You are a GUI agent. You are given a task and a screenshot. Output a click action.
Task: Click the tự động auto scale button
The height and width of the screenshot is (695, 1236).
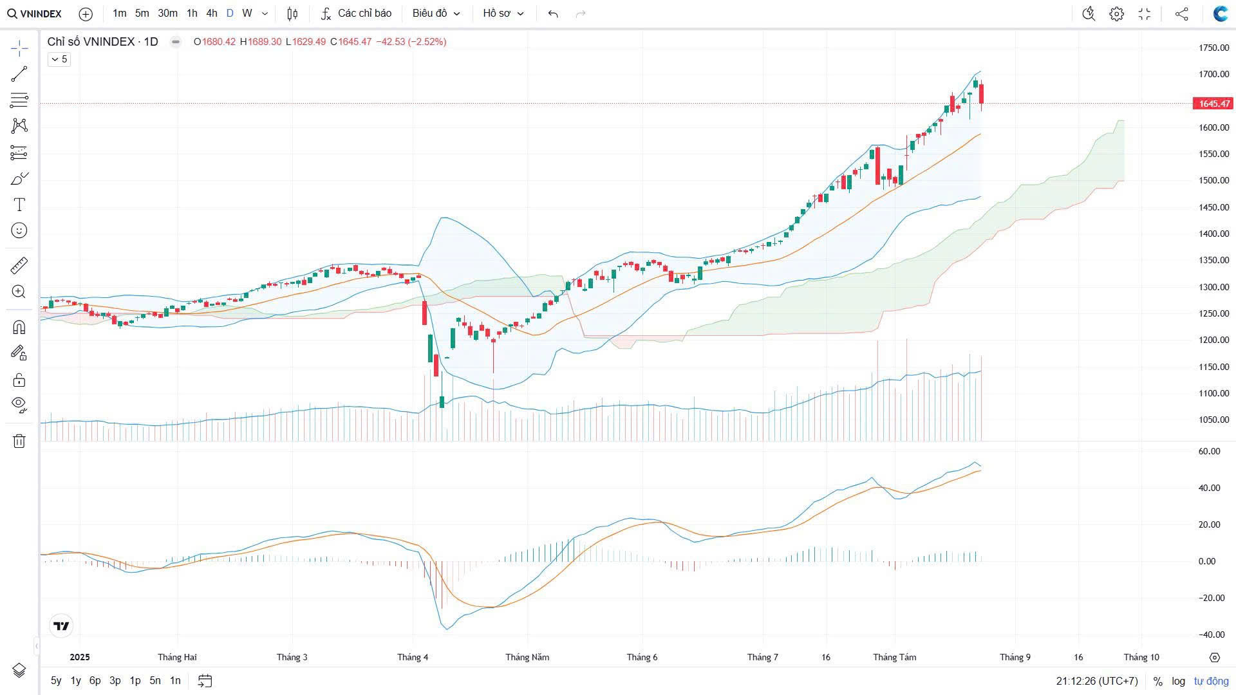1211,681
